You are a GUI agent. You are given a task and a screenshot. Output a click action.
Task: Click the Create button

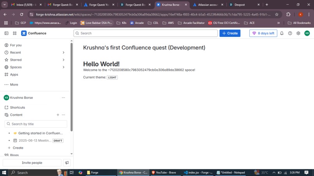click(230, 33)
